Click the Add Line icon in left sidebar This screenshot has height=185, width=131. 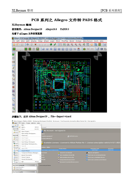pos(13,101)
